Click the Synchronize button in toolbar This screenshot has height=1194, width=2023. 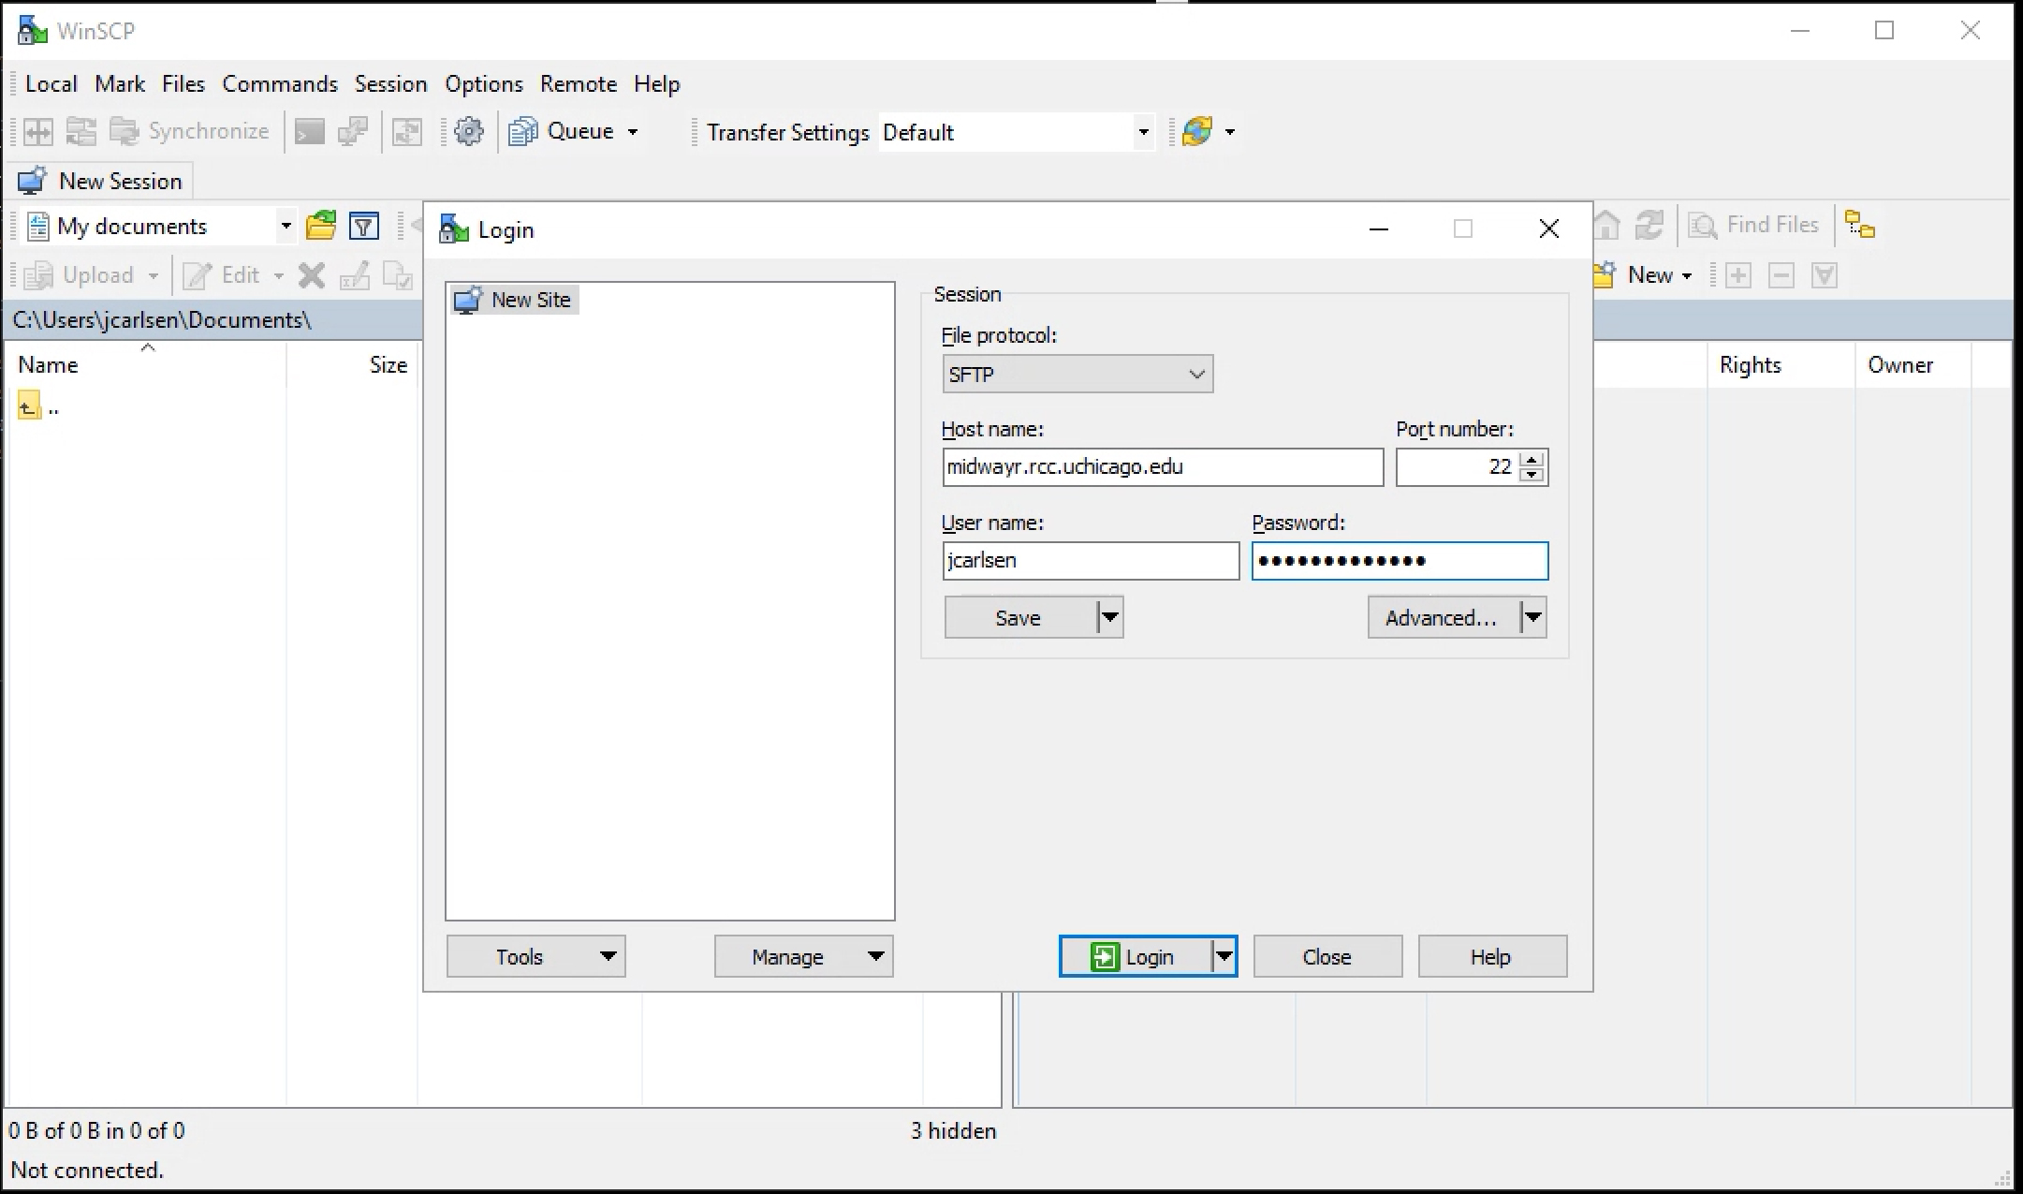coord(189,132)
